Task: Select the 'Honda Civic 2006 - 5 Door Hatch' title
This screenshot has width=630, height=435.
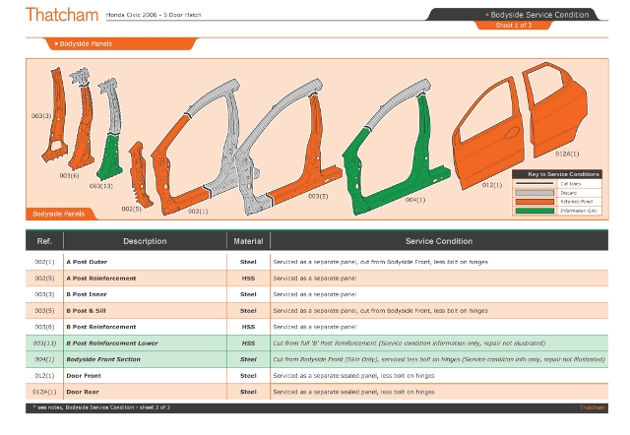Action: coord(154,15)
